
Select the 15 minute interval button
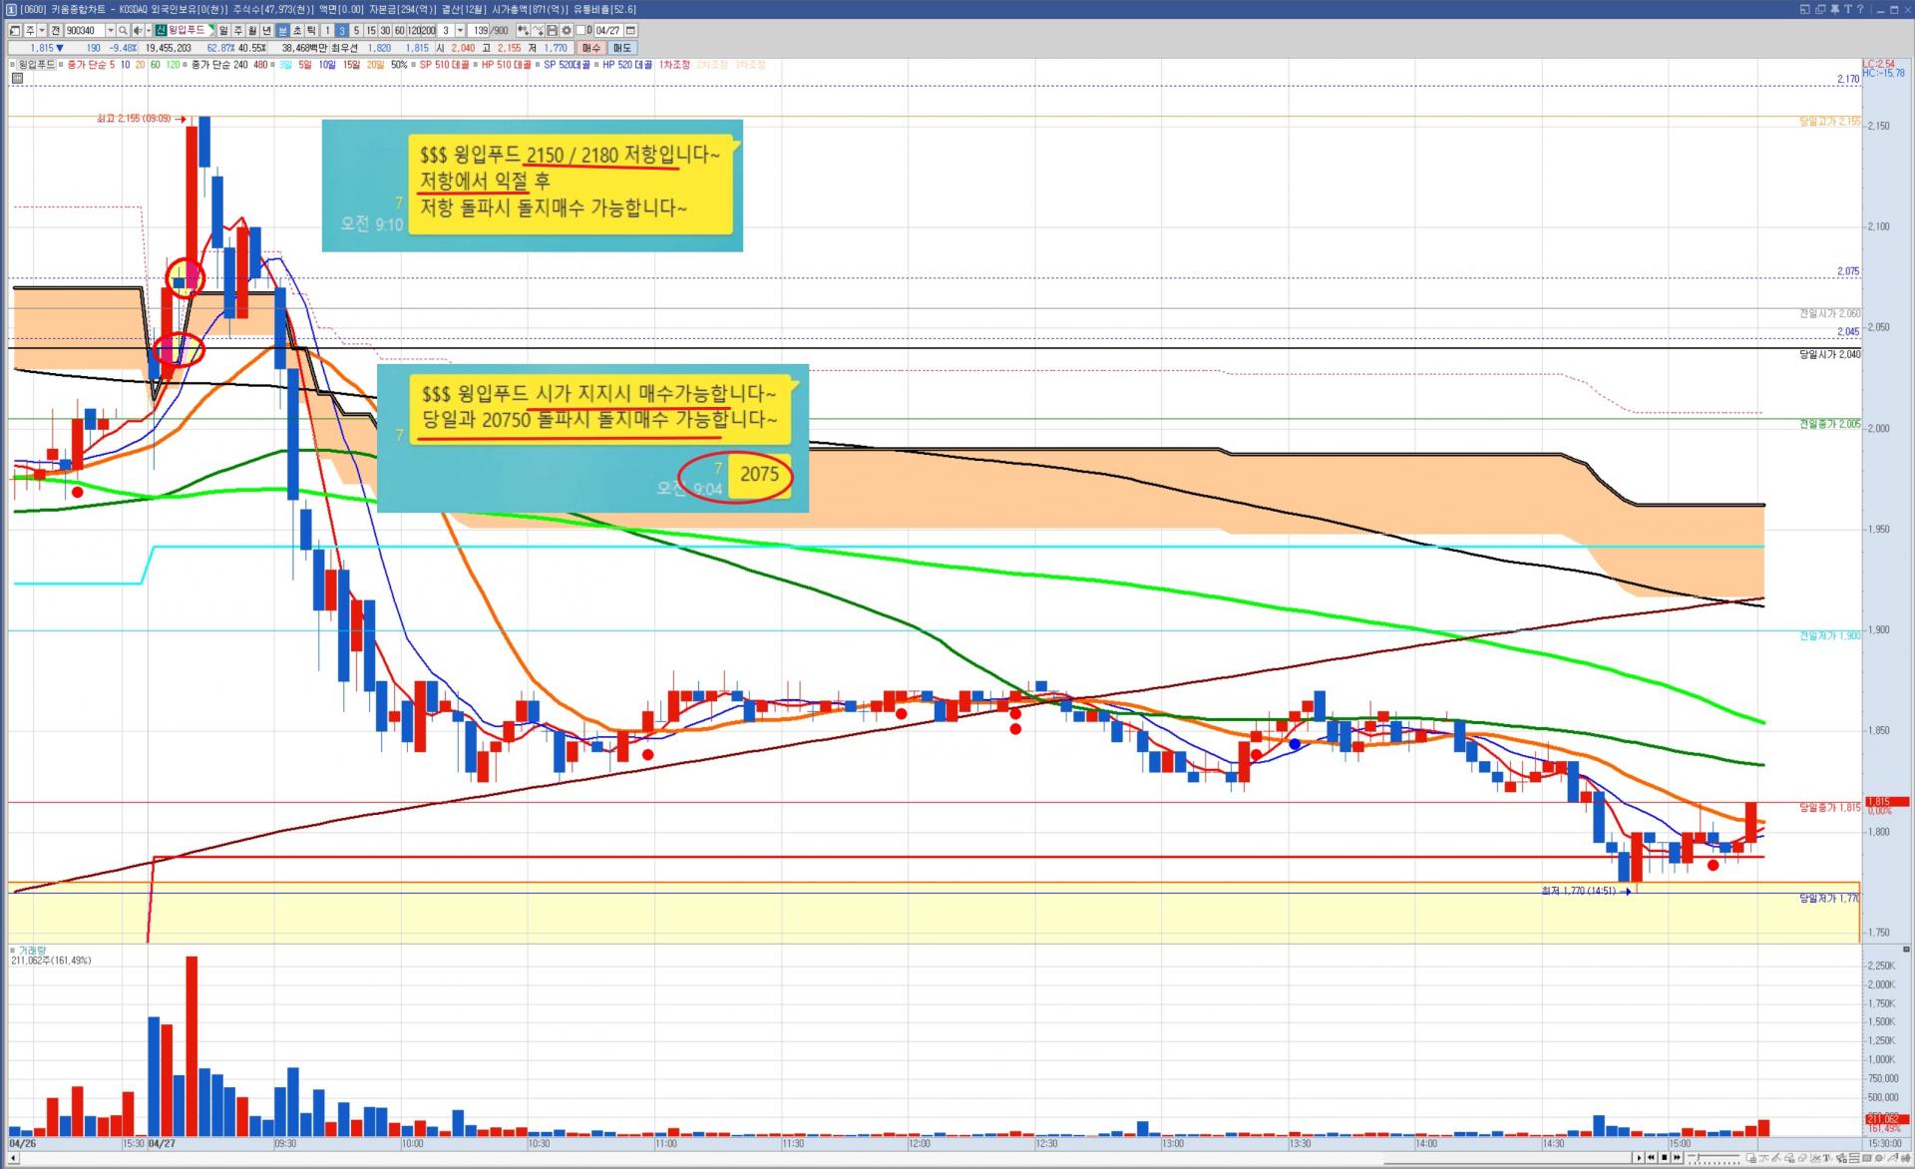371,31
